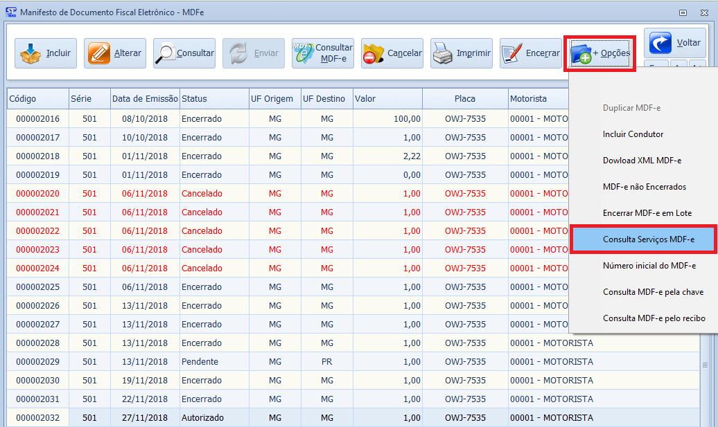Click the Encerrar document icon
The height and width of the screenshot is (427, 718).
pyautogui.click(x=512, y=53)
